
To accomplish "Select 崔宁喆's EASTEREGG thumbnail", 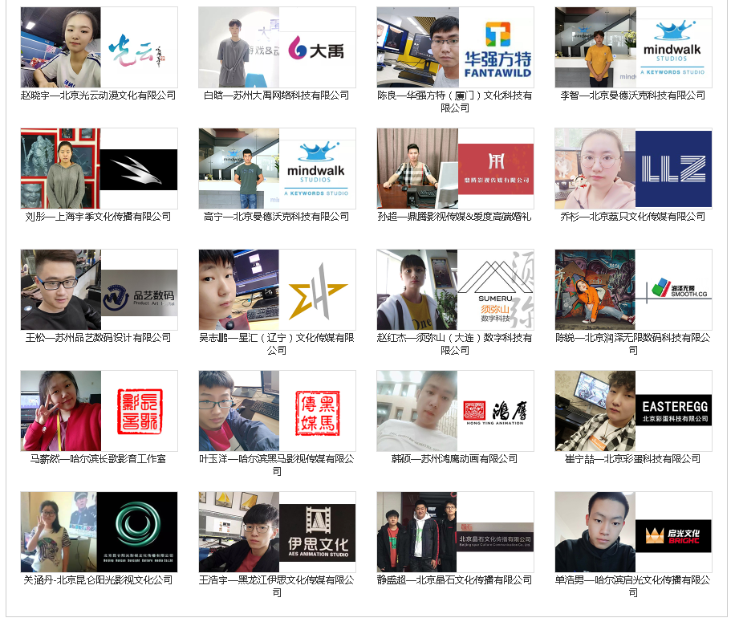I will 633,411.
